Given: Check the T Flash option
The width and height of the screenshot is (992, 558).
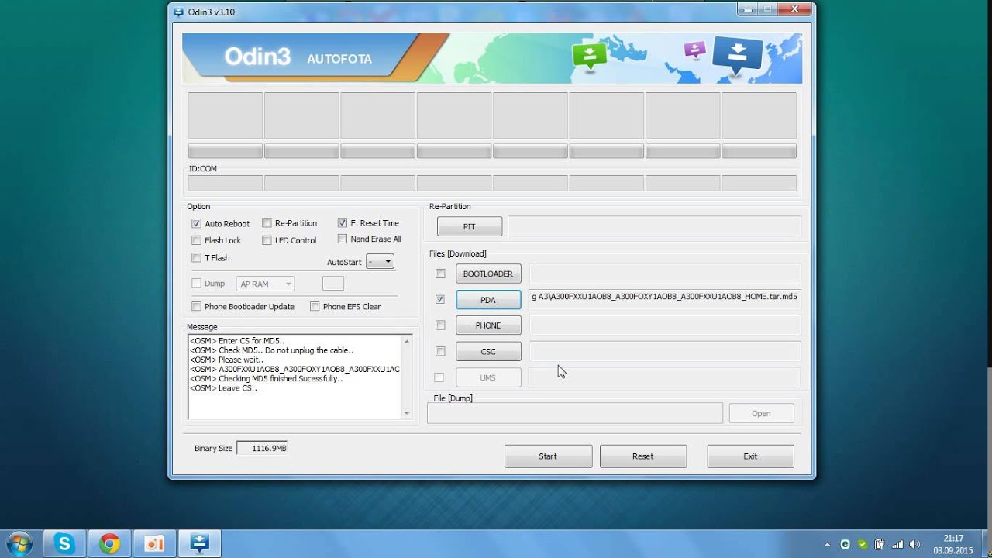Looking at the screenshot, I should tap(196, 258).
